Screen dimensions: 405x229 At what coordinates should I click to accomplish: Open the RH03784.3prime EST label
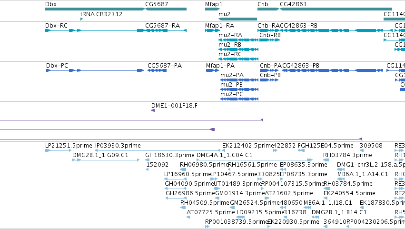(348, 155)
